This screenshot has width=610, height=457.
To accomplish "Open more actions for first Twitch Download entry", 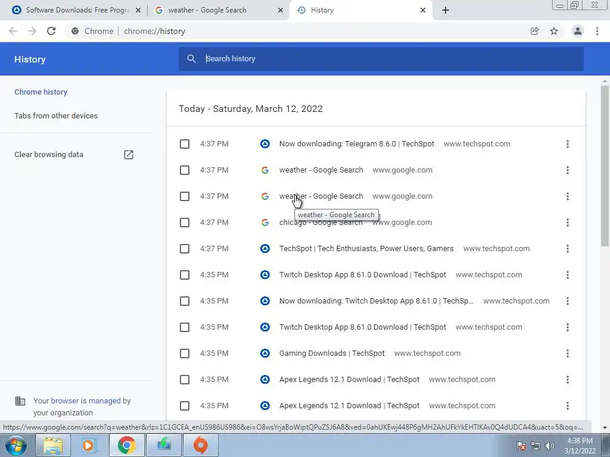I will pos(568,275).
